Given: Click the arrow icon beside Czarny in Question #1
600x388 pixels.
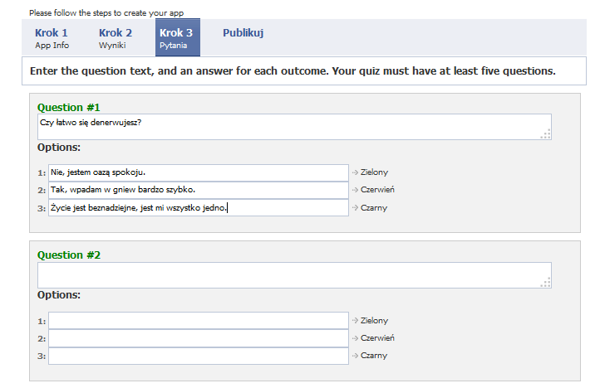Looking at the screenshot, I should coord(355,208).
